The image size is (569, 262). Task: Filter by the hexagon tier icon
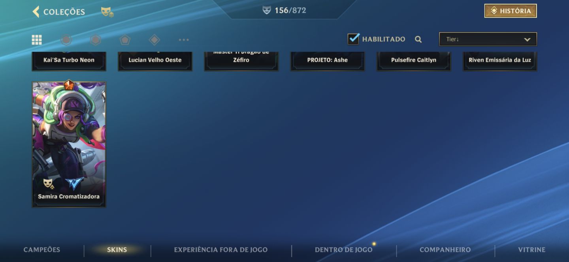click(95, 39)
